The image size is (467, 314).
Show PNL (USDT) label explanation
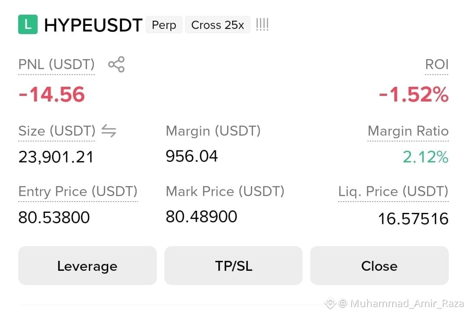tap(57, 64)
